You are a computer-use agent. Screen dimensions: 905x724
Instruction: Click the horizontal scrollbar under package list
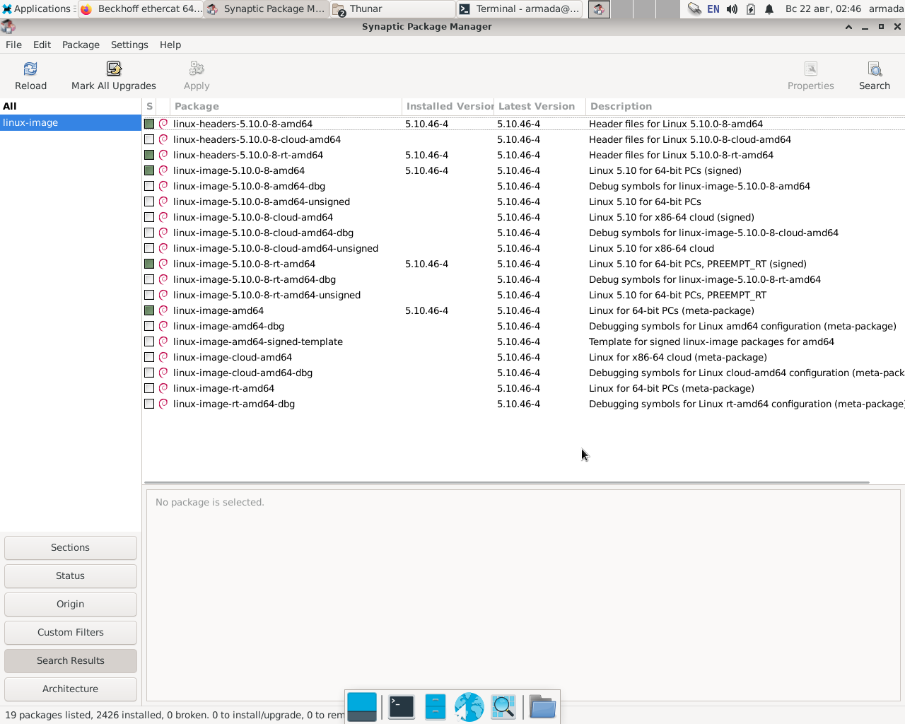pyautogui.click(x=507, y=483)
